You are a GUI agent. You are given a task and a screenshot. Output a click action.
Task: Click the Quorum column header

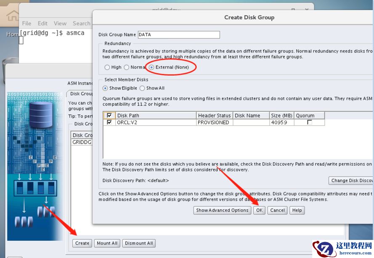pos(309,115)
